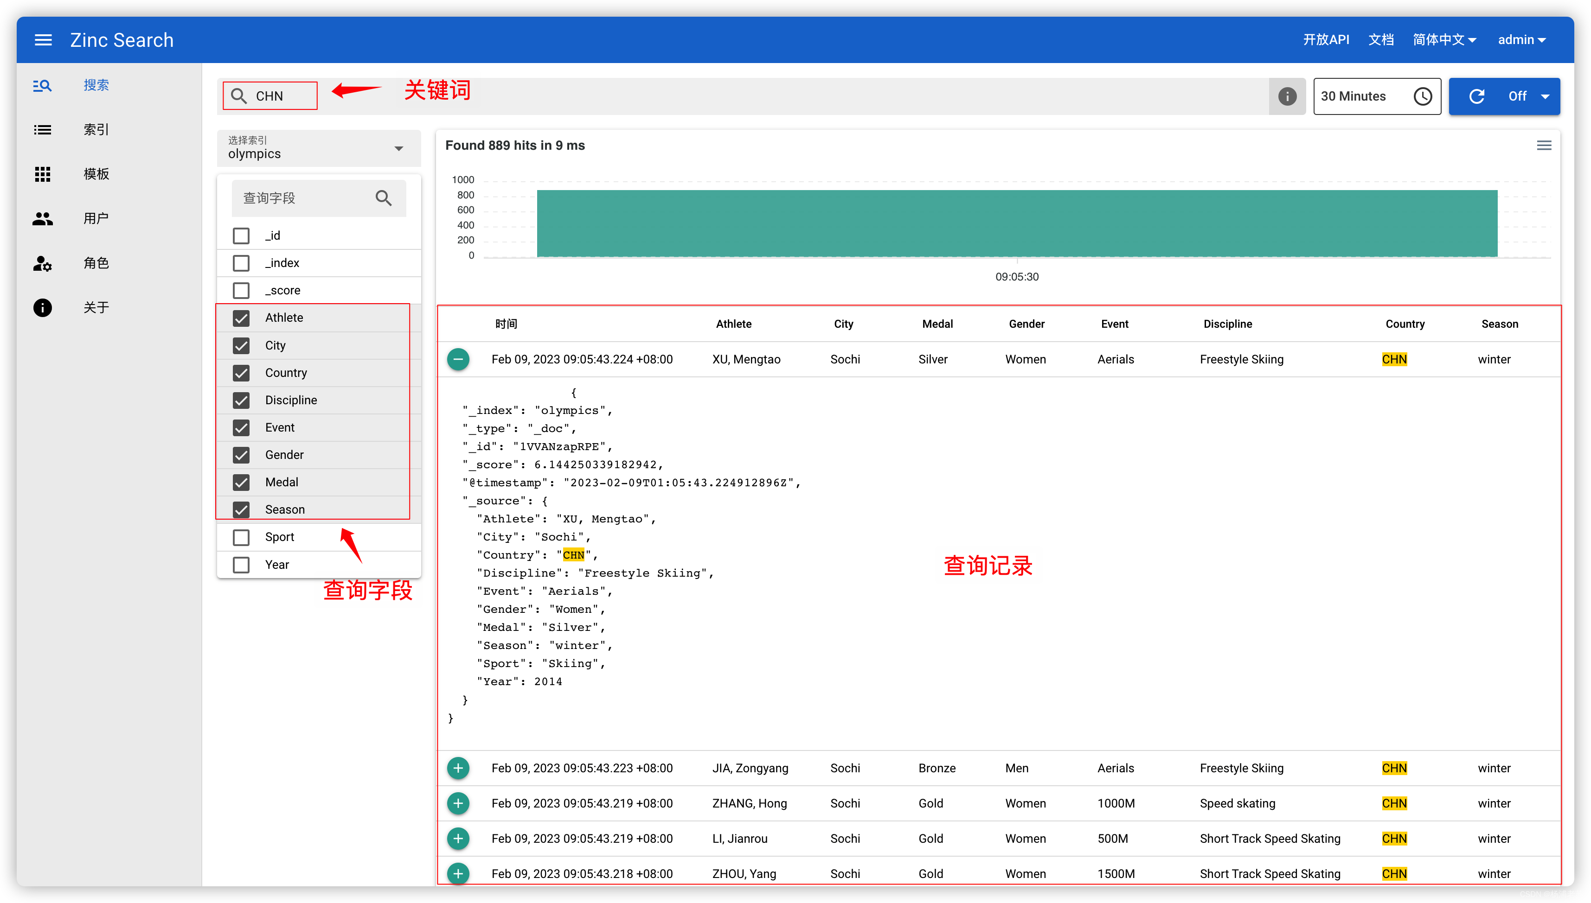Image resolution: width=1591 pixels, height=903 pixels.
Task: Click the search/magnifier icon in query fields
Action: 385,197
